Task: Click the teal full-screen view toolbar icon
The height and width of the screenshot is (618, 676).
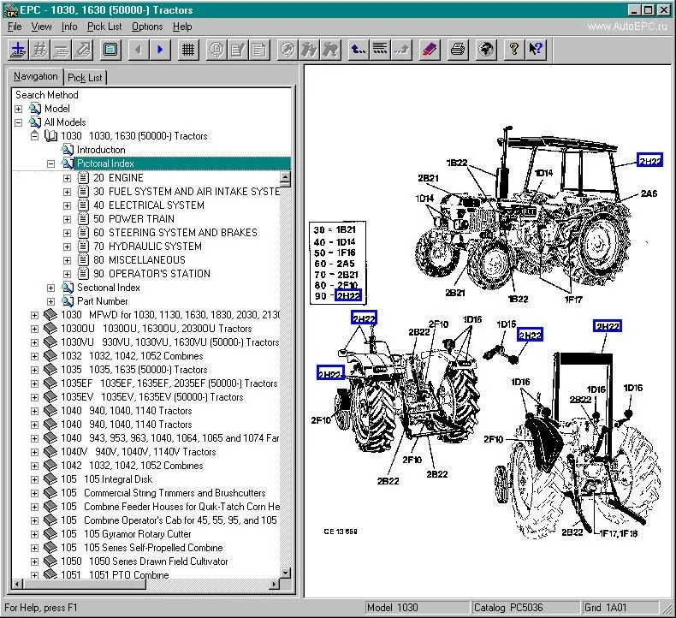Action: pos(110,49)
